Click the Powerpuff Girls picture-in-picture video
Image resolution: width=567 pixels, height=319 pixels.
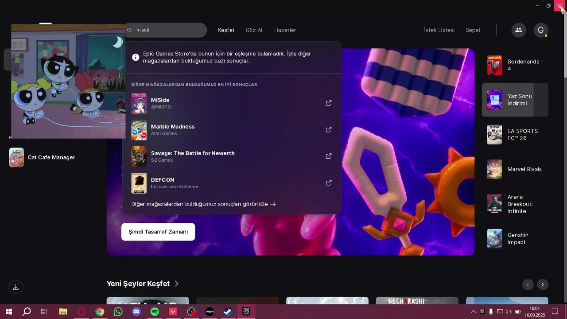coord(68,82)
